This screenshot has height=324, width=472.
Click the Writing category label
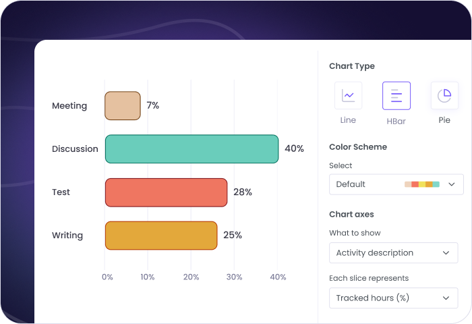click(x=67, y=236)
